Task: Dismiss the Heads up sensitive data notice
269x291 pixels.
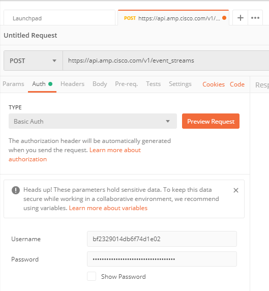Action: 236,190
